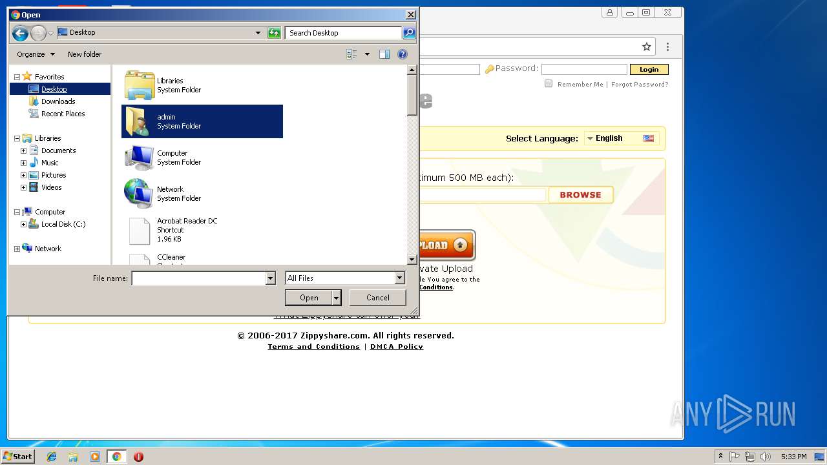Open the Organize menu
The height and width of the screenshot is (465, 827).
coord(36,54)
